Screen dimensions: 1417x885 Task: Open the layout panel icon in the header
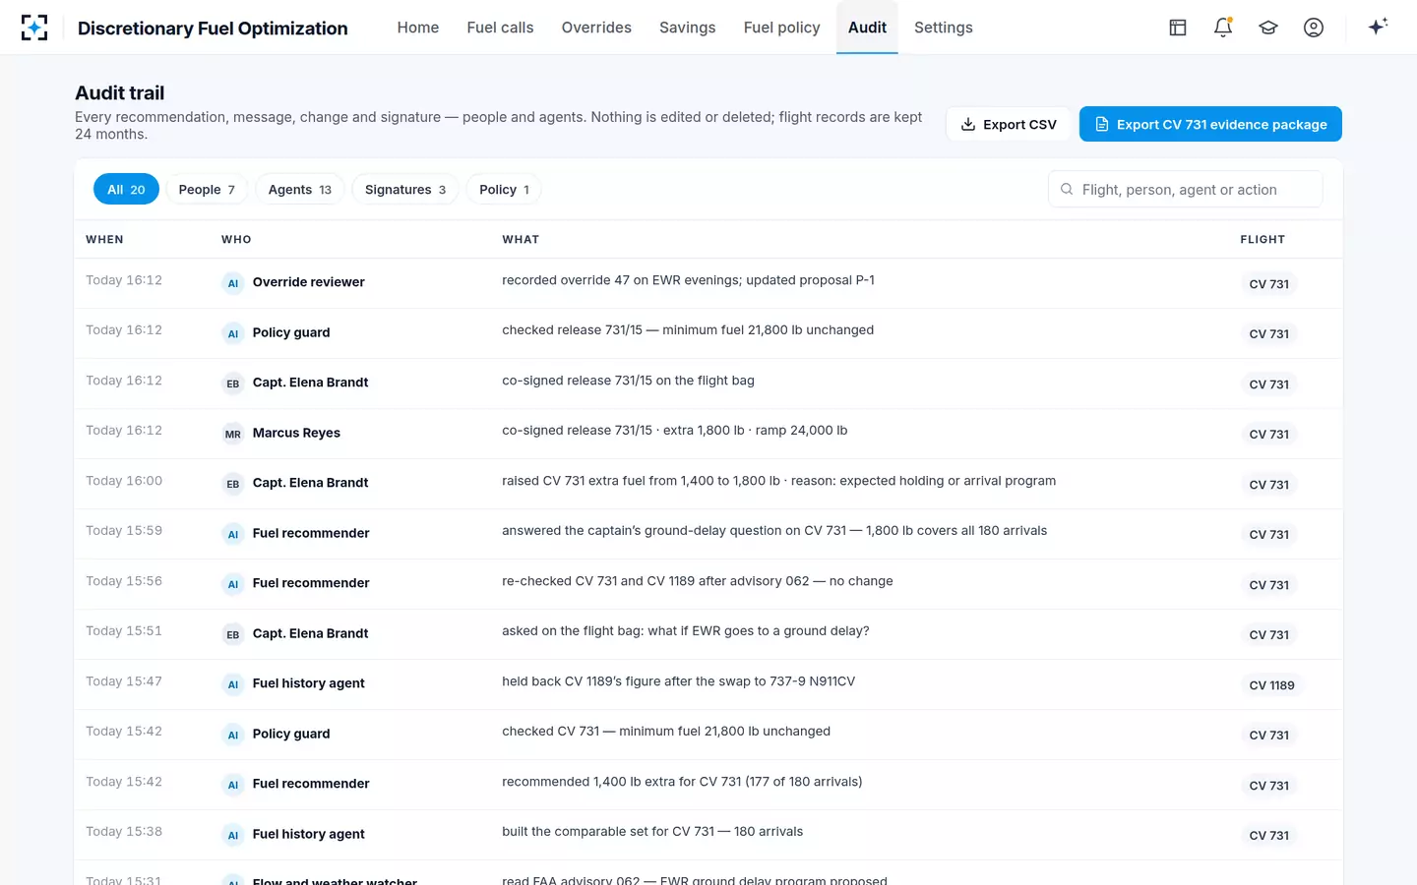(x=1178, y=28)
